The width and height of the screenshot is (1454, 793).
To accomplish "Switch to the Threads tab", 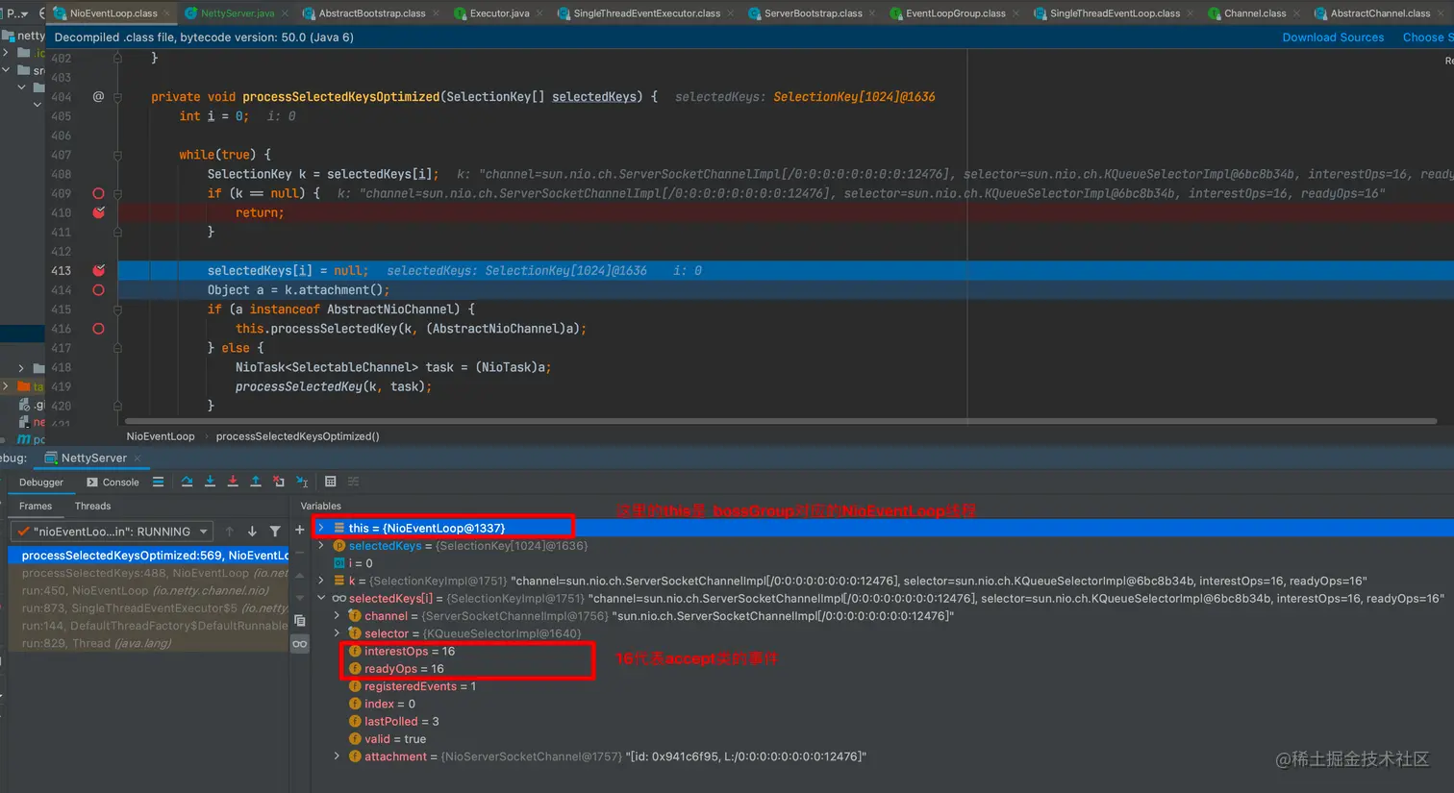I will pos(92,506).
